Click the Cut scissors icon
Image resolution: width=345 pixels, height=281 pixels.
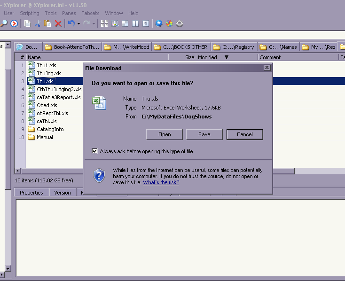coord(38,23)
